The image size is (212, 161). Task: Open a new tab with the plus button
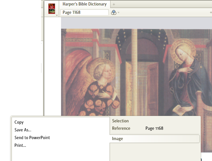point(114,4)
